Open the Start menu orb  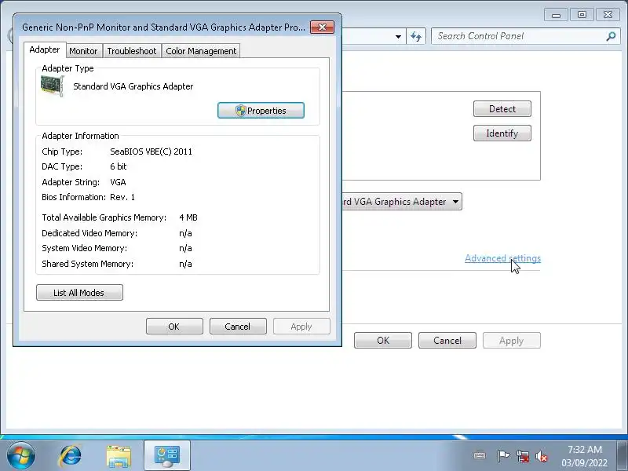(x=20, y=455)
